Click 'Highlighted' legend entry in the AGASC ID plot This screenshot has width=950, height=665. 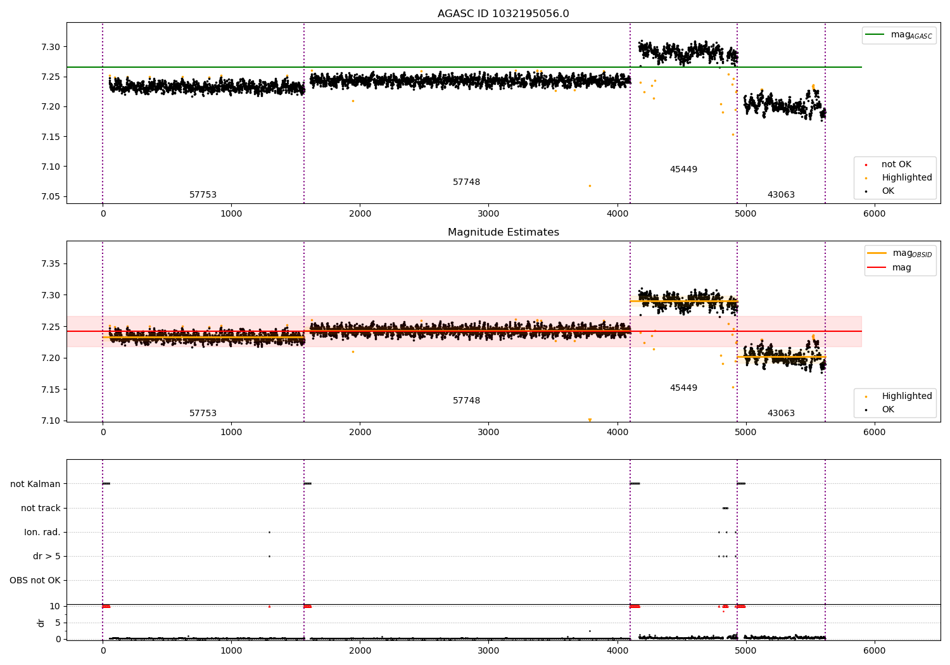click(x=907, y=178)
